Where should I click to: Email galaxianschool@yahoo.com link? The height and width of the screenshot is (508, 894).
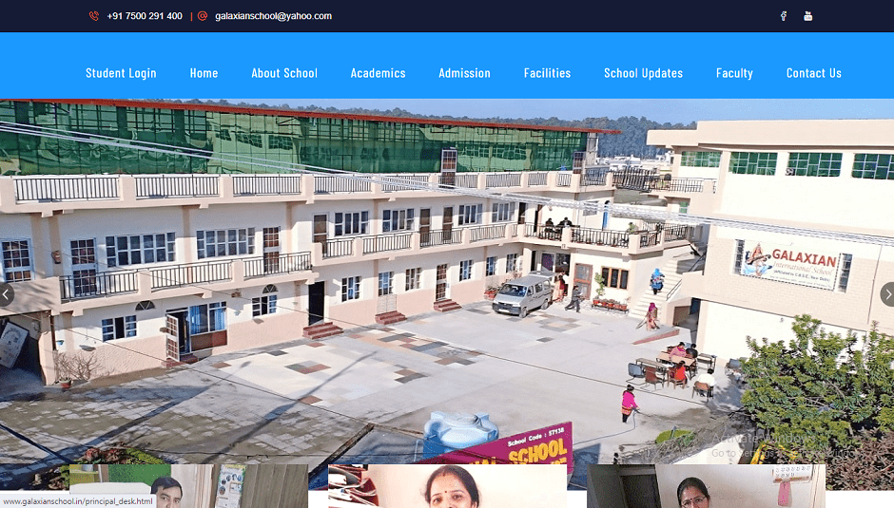[273, 16]
